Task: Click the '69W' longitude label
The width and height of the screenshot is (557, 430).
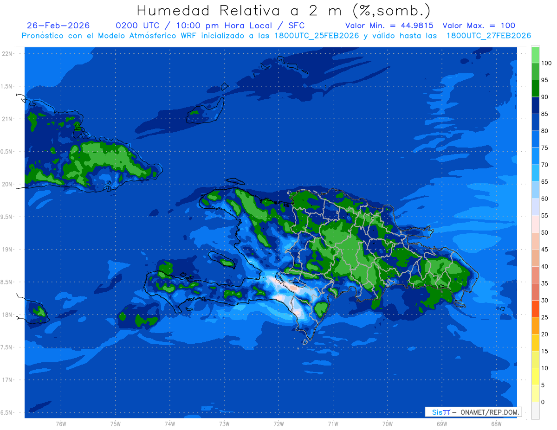Action: click(x=442, y=424)
